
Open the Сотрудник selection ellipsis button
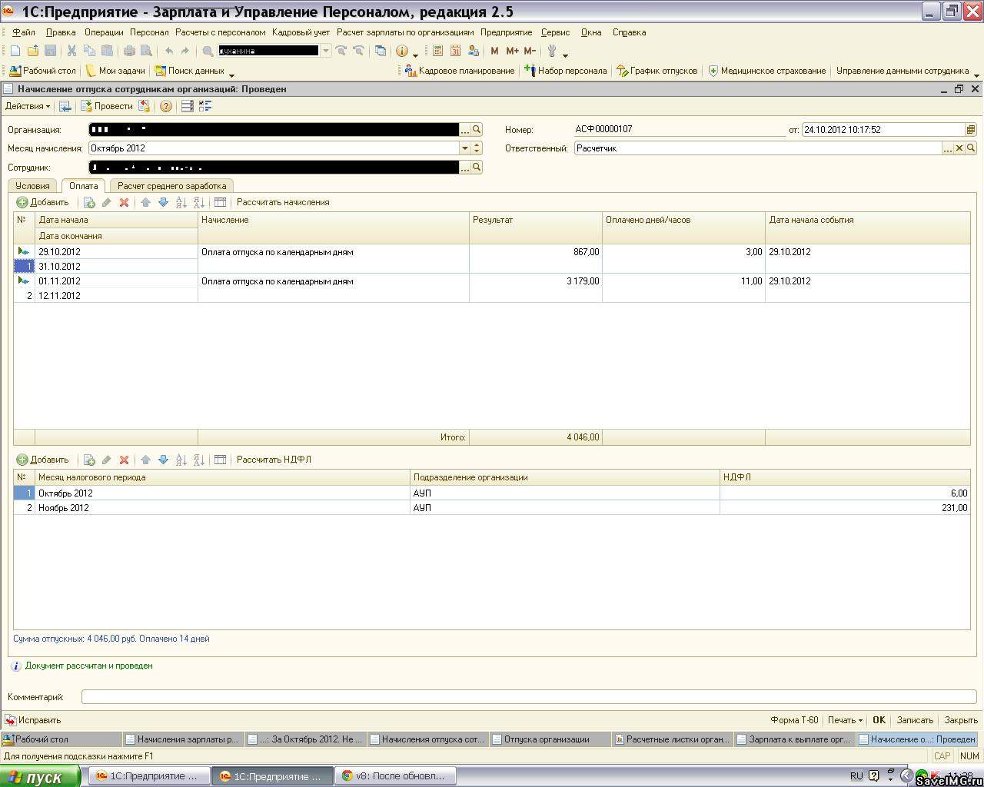click(x=464, y=167)
